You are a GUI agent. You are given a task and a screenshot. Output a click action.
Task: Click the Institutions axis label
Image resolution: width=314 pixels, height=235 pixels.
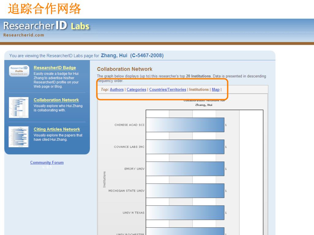pos(104,179)
